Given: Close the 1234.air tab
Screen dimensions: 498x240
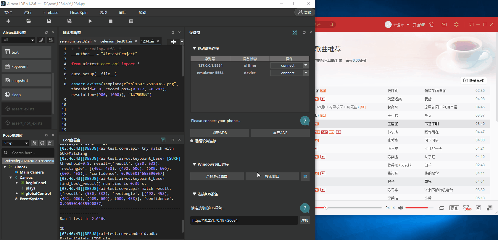Looking at the screenshot, I should pos(158,41).
